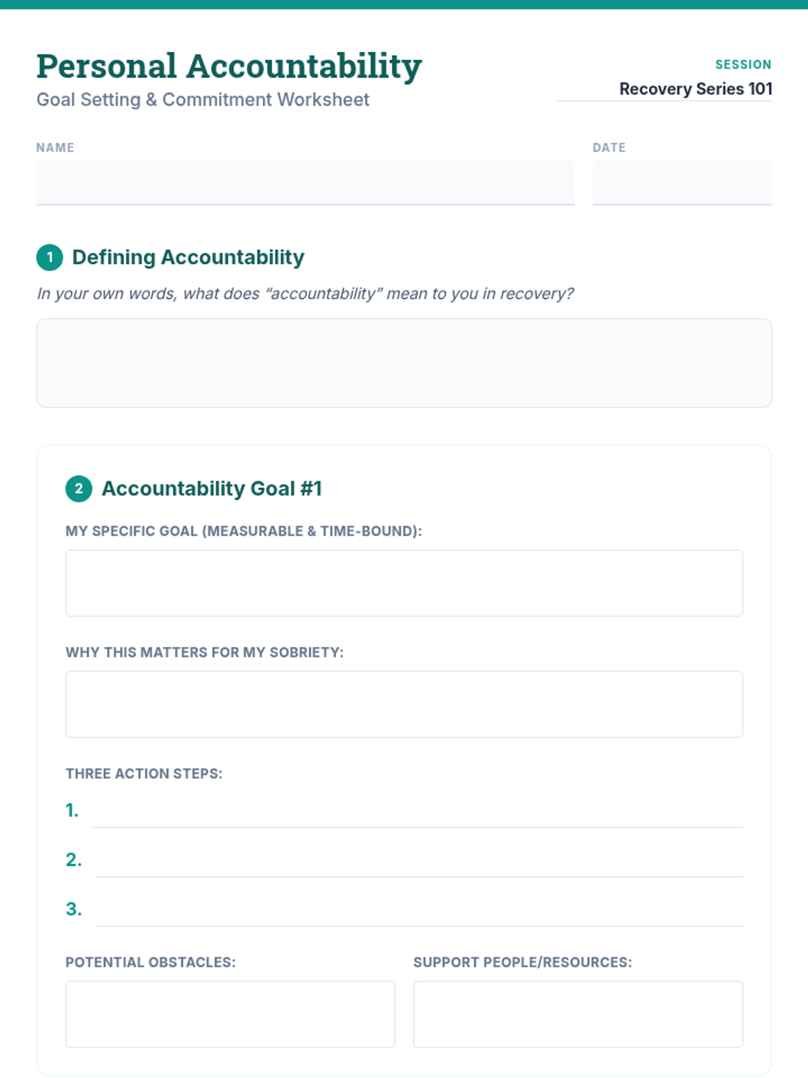Click the Goal Setting & Commitment Worksheet subtitle
The height and width of the screenshot is (1078, 808).
(x=203, y=100)
